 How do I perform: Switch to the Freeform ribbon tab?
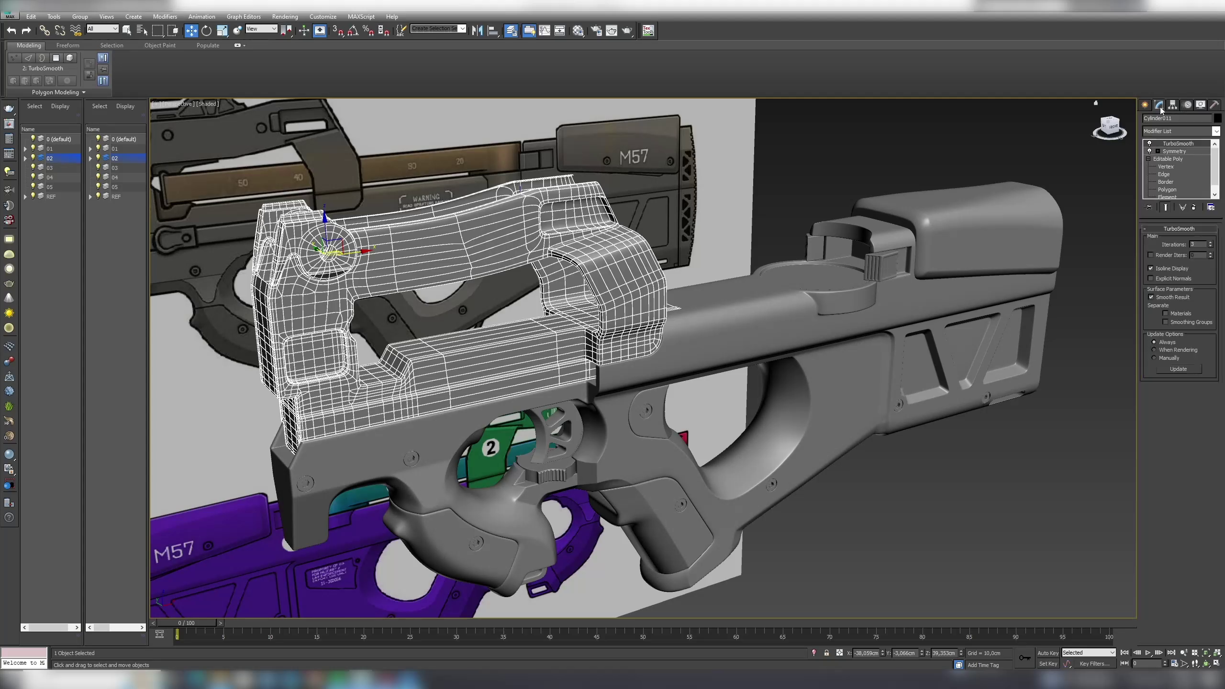pyautogui.click(x=67, y=45)
